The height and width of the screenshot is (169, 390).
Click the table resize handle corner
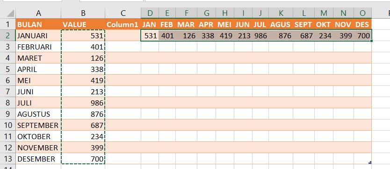(x=370, y=162)
